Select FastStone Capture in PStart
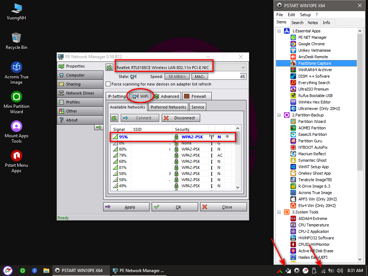 coord(316,63)
